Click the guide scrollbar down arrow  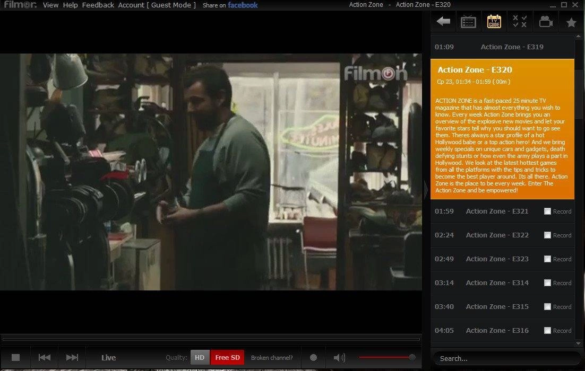(578, 343)
